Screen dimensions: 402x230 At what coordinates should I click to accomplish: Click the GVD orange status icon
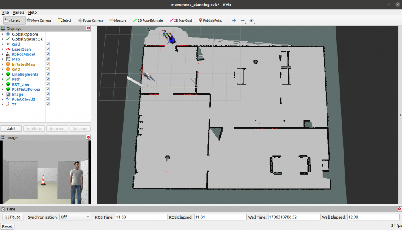[8, 69]
